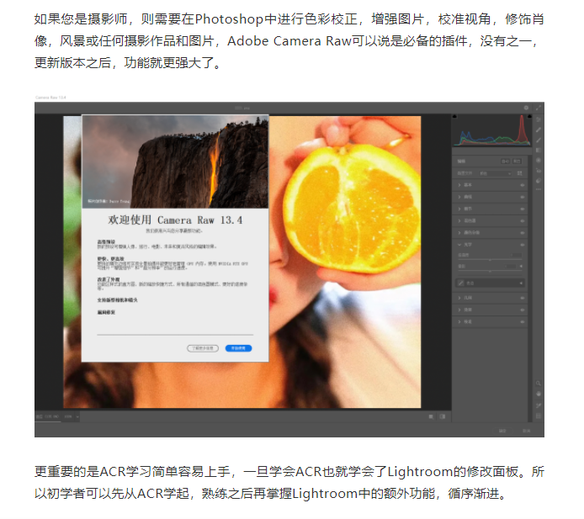Viewport: 584px width, 519px height.
Task: Expand the 混色器 (Color Mixer) panel chevron
Action: click(459, 220)
